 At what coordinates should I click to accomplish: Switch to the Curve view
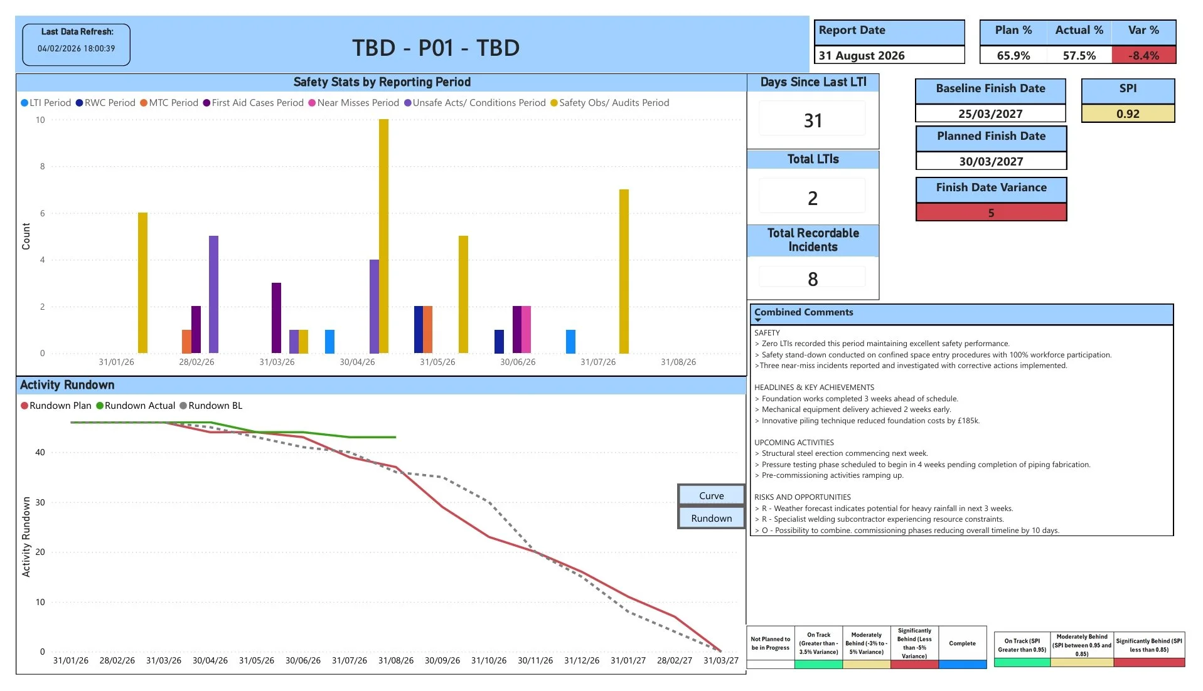click(710, 495)
